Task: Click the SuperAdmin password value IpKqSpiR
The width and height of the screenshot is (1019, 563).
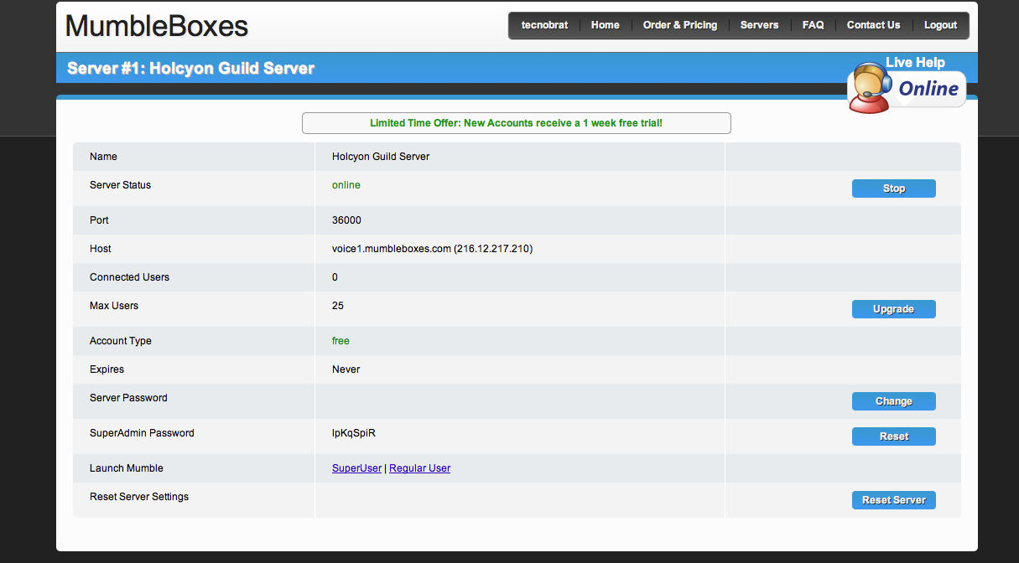Action: [x=359, y=433]
